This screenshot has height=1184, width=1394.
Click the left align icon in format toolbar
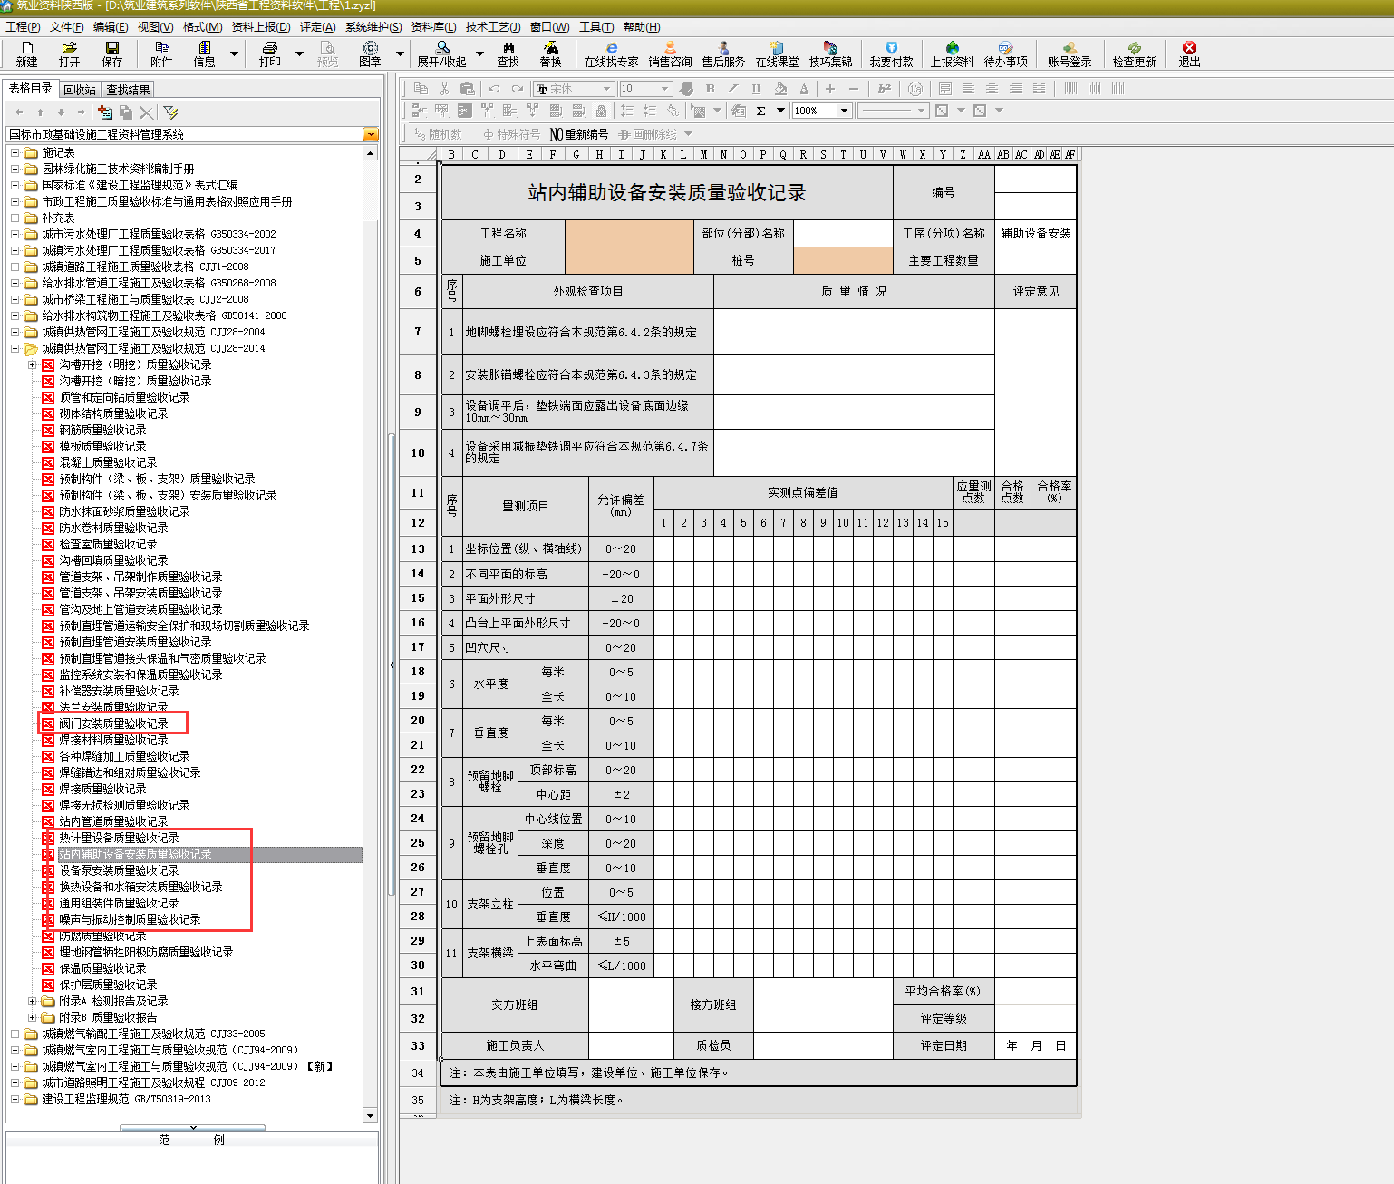click(968, 88)
